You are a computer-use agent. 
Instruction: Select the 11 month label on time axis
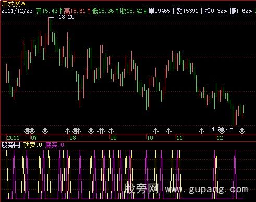(x=179, y=138)
